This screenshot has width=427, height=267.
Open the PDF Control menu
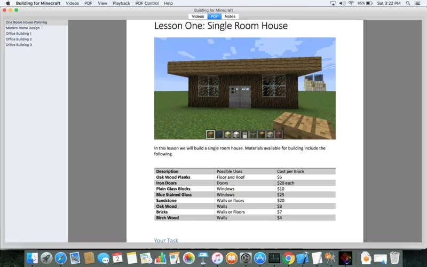(147, 3)
